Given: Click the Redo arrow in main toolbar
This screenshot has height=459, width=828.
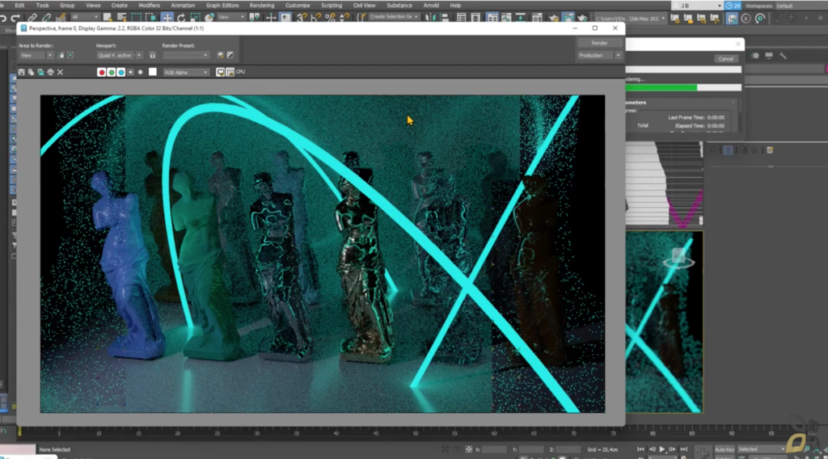Looking at the screenshot, I should (15, 18).
